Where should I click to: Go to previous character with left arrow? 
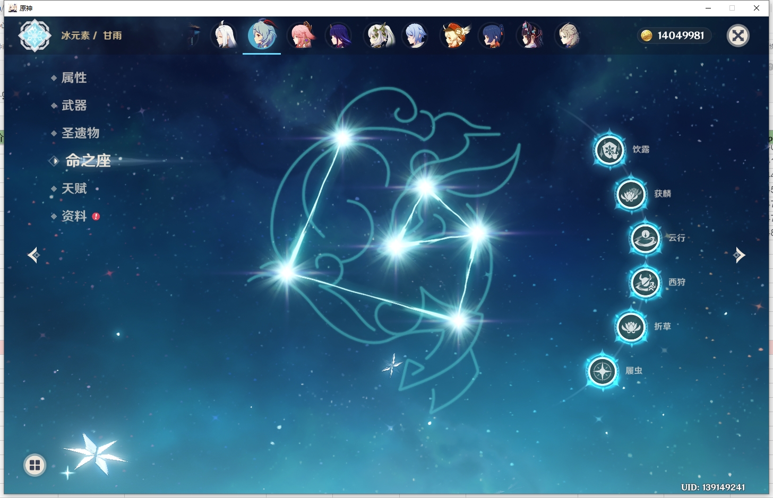33,255
